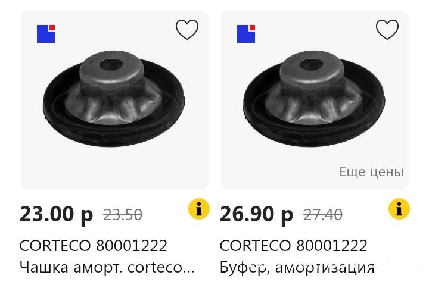Image resolution: width=429 pixels, height=285 pixels.
Task: Show more prices via Еще цены
Action: tap(371, 172)
